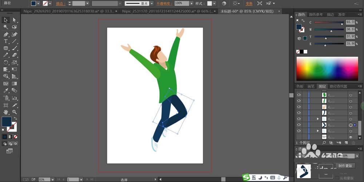Select the Shape Builder tool
The width and height of the screenshot is (364, 182).
point(6,76)
